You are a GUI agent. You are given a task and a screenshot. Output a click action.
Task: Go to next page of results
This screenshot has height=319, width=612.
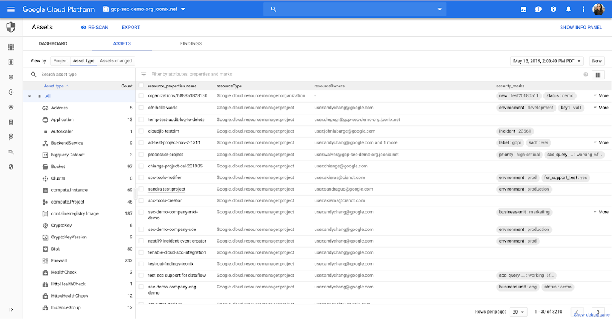(x=598, y=311)
